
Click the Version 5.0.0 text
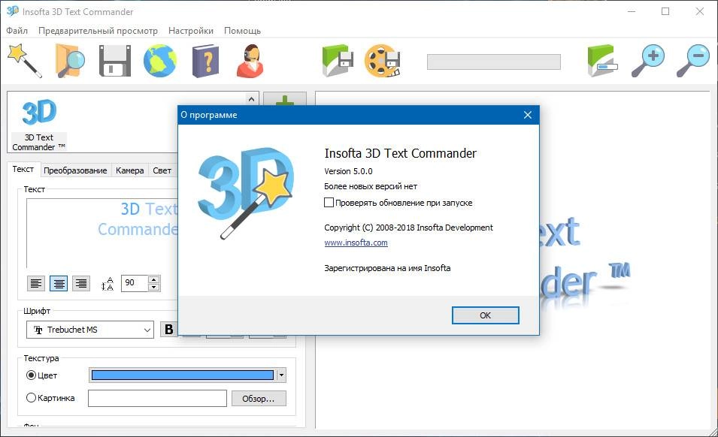coord(348,171)
